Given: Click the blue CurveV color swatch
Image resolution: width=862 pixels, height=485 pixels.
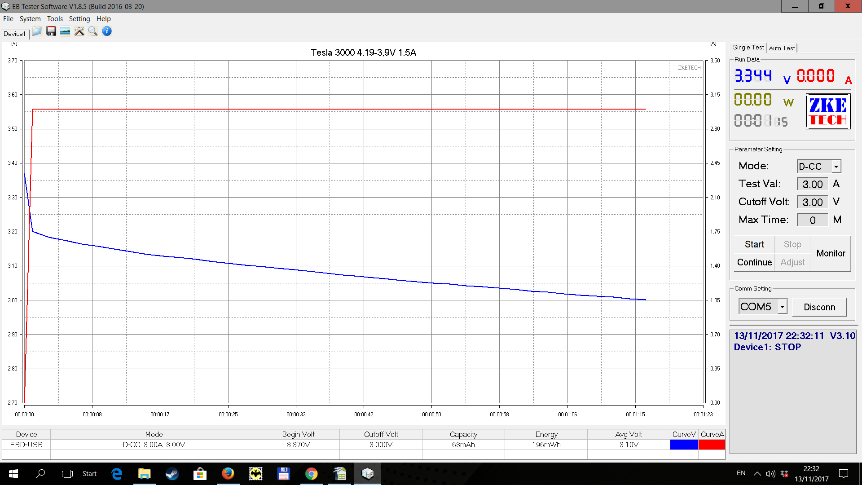Looking at the screenshot, I should coord(684,445).
